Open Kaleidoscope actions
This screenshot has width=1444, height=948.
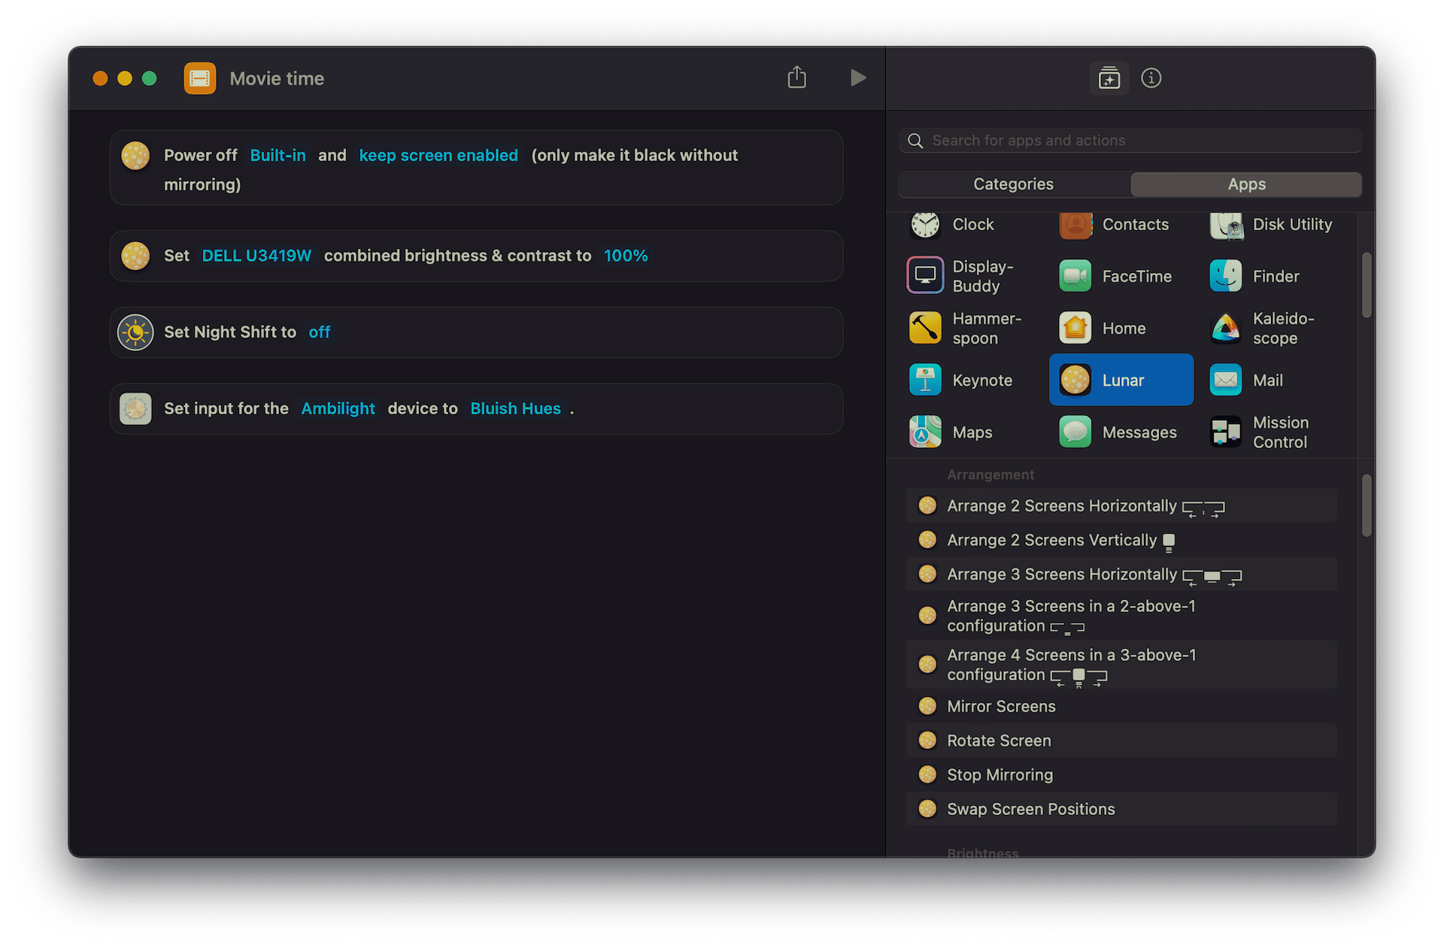1225,328
